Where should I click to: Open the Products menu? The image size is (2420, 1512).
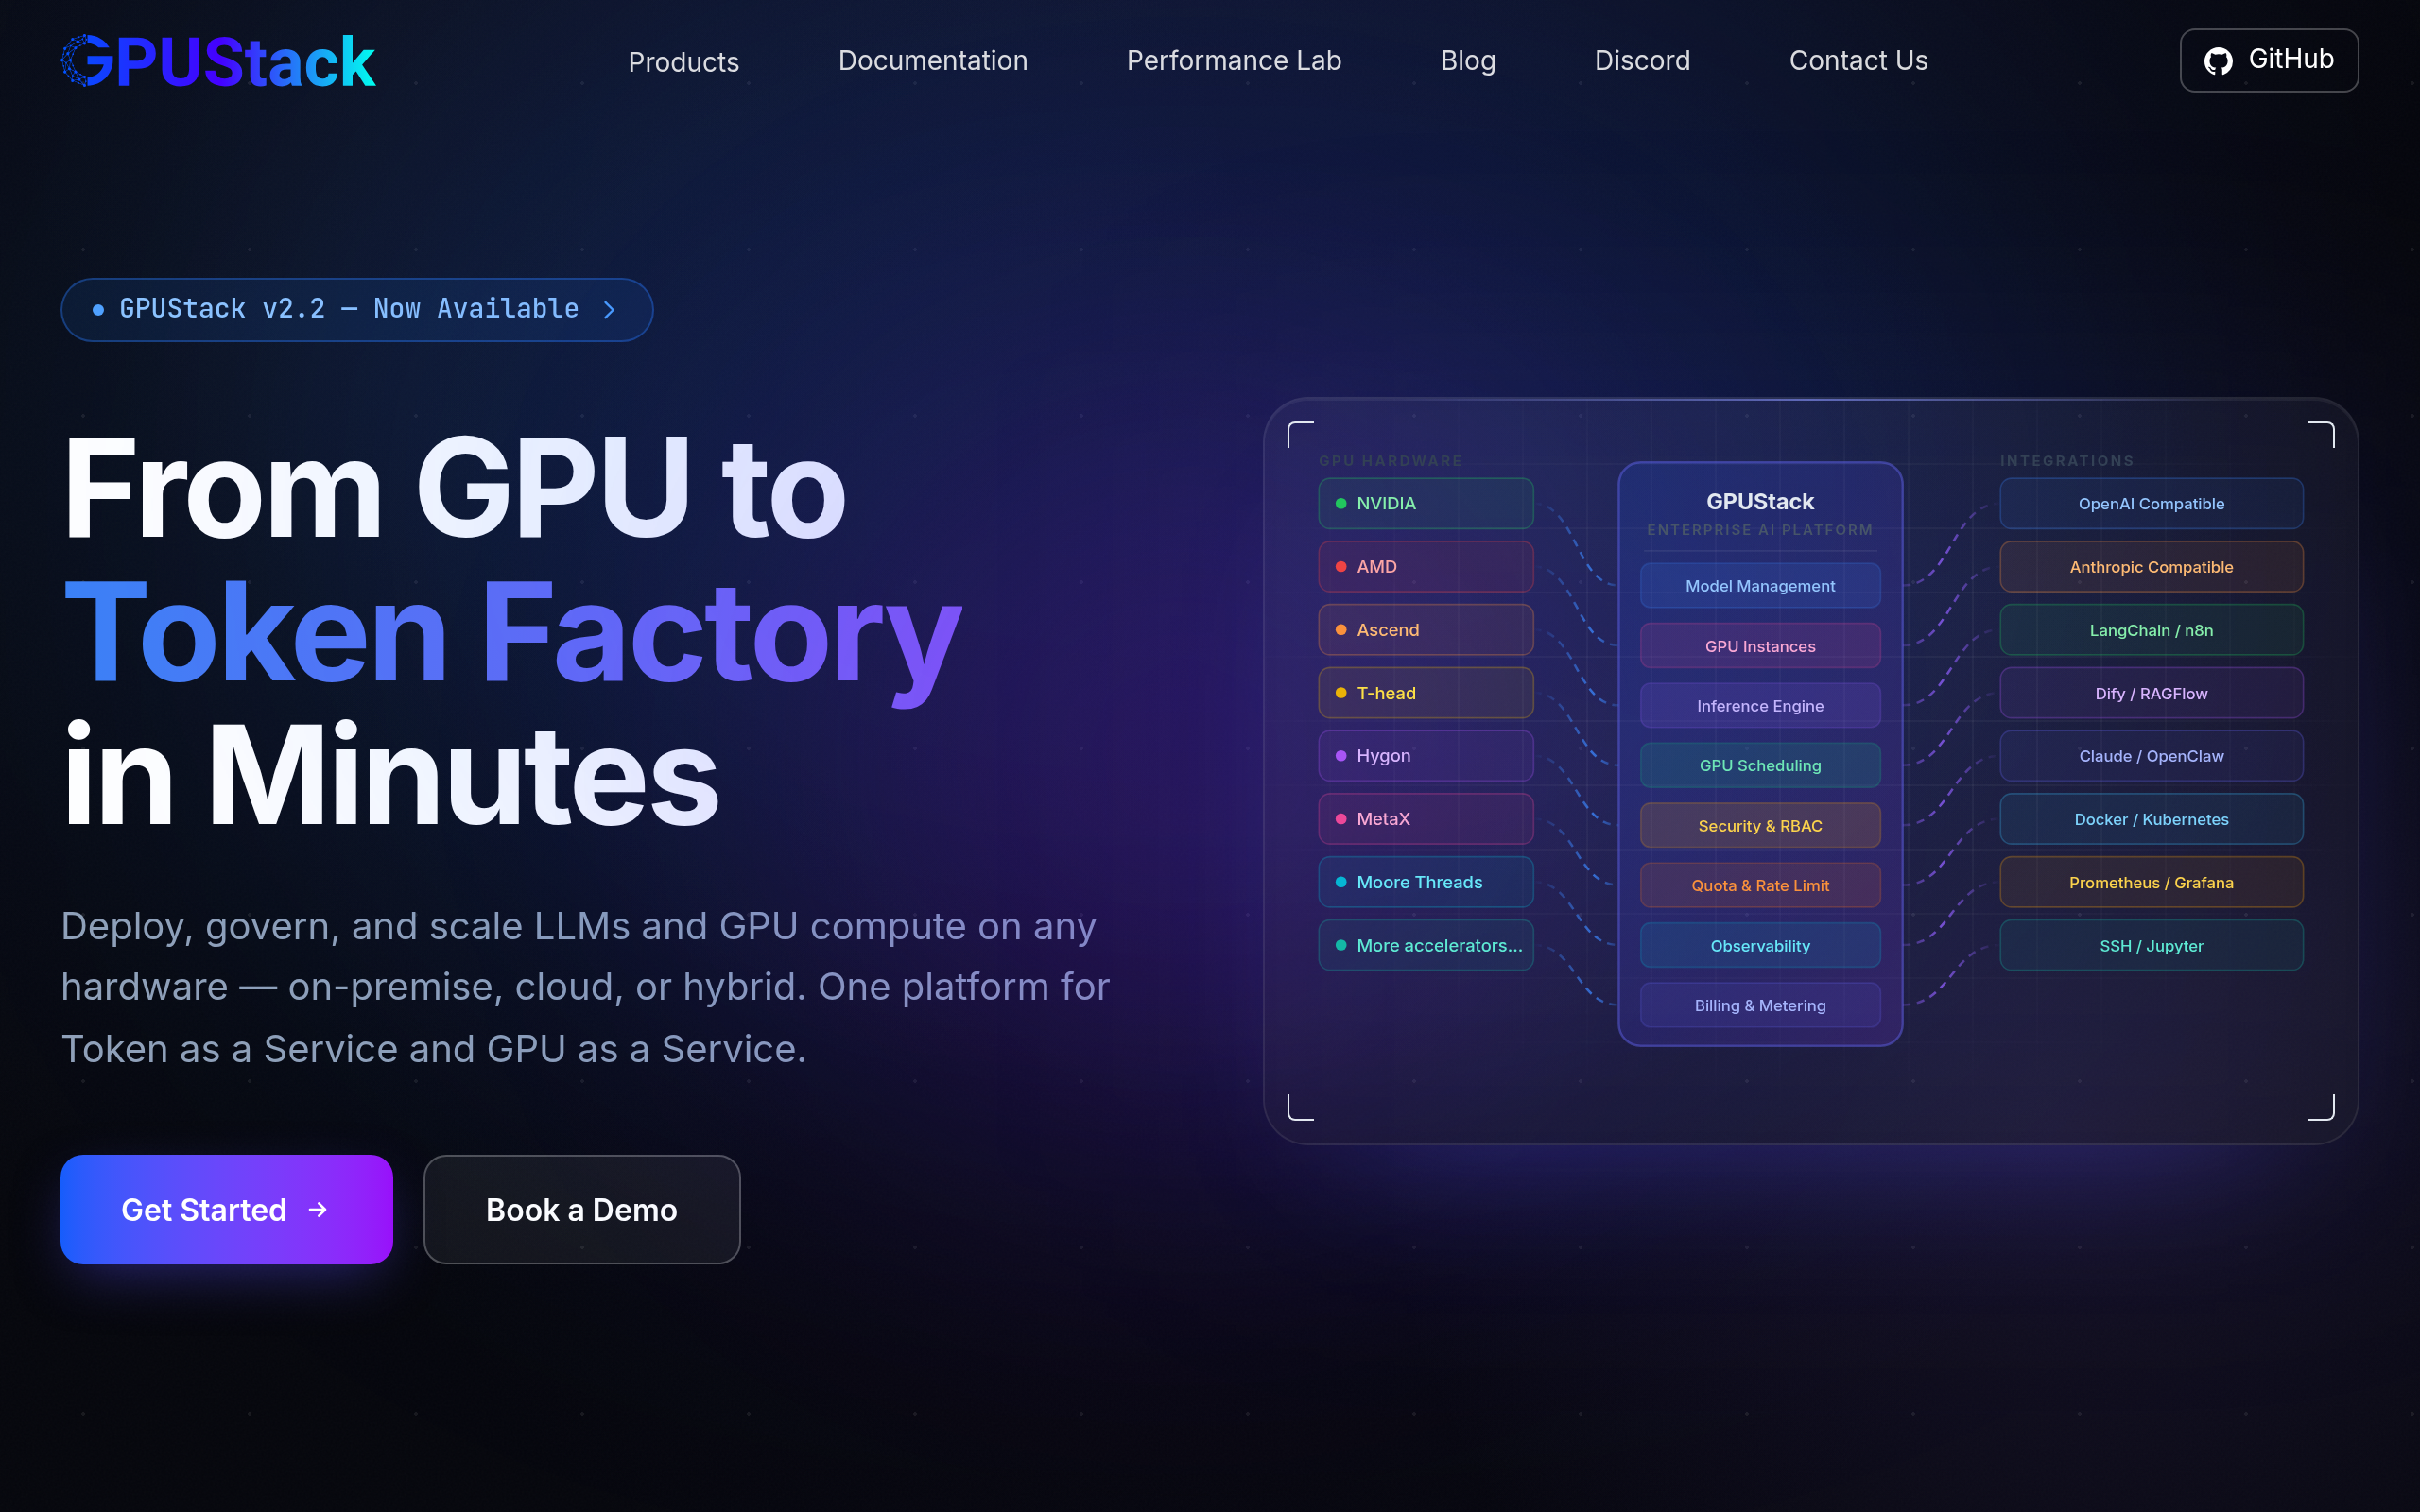pyautogui.click(x=683, y=61)
